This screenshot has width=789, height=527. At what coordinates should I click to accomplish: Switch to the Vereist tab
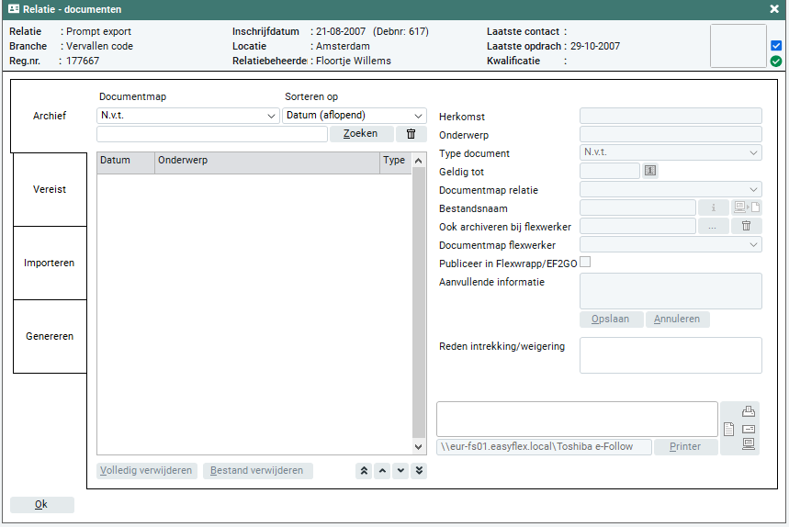point(50,189)
